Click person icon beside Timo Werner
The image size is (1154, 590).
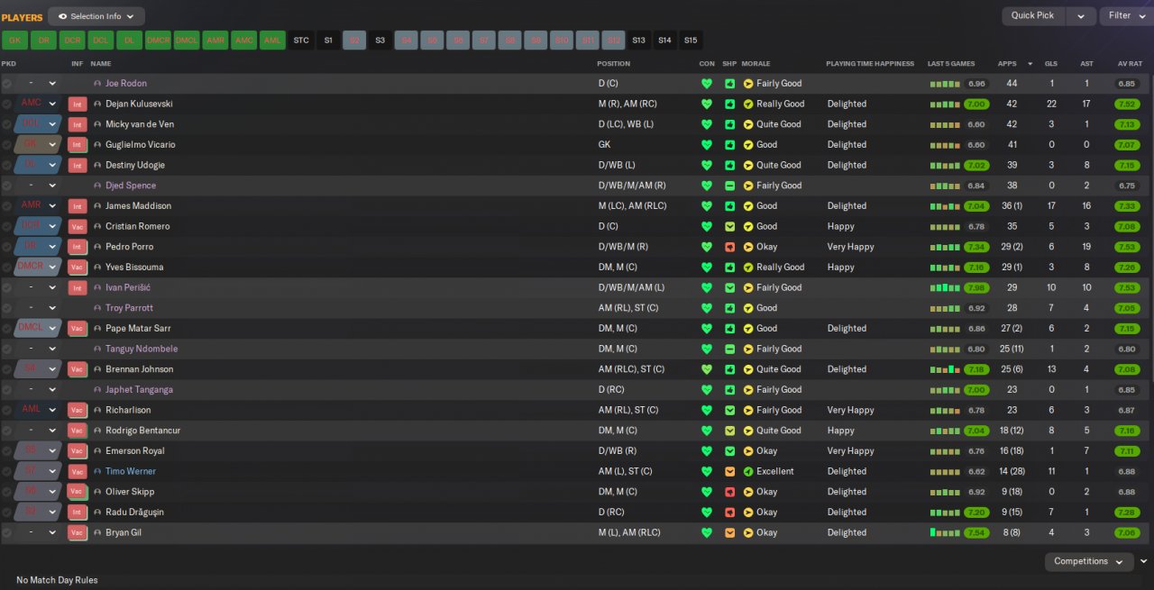(x=97, y=471)
